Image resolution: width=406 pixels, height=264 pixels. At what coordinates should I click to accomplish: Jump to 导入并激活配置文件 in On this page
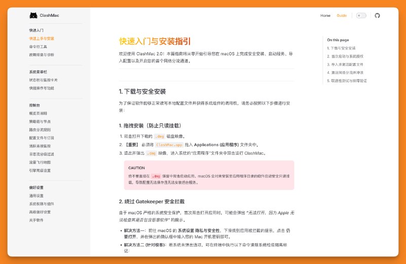345,64
